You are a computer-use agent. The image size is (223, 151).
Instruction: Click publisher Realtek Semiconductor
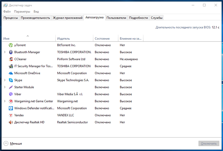coord(72,122)
